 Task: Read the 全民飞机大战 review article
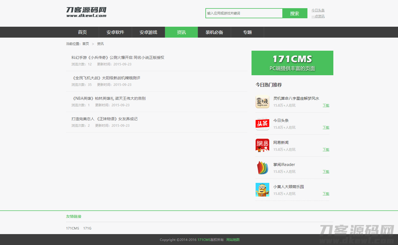coord(106,78)
